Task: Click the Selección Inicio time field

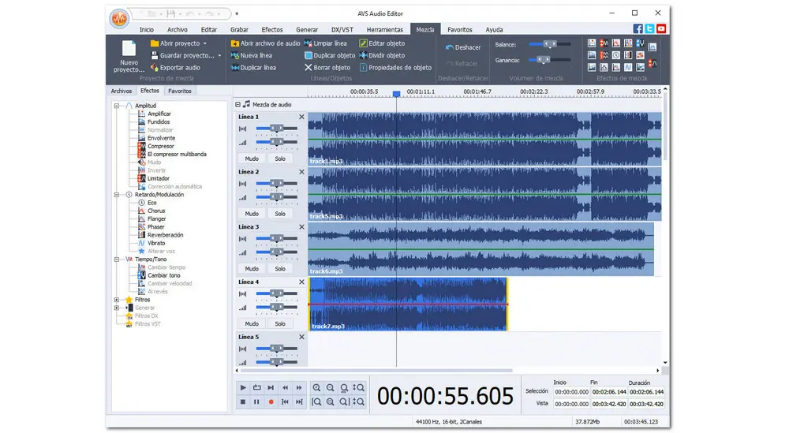Action: tap(571, 392)
